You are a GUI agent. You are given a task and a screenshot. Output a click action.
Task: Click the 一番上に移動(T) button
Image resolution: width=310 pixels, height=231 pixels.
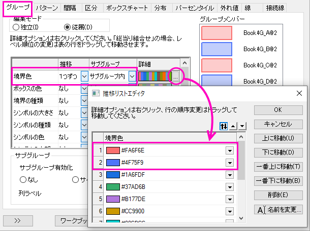click(278, 167)
